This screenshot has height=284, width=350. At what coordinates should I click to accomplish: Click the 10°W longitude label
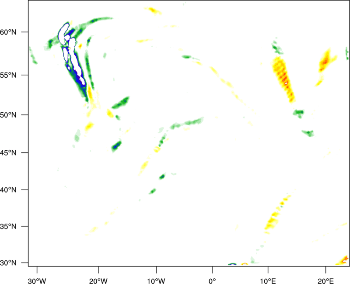(156, 280)
